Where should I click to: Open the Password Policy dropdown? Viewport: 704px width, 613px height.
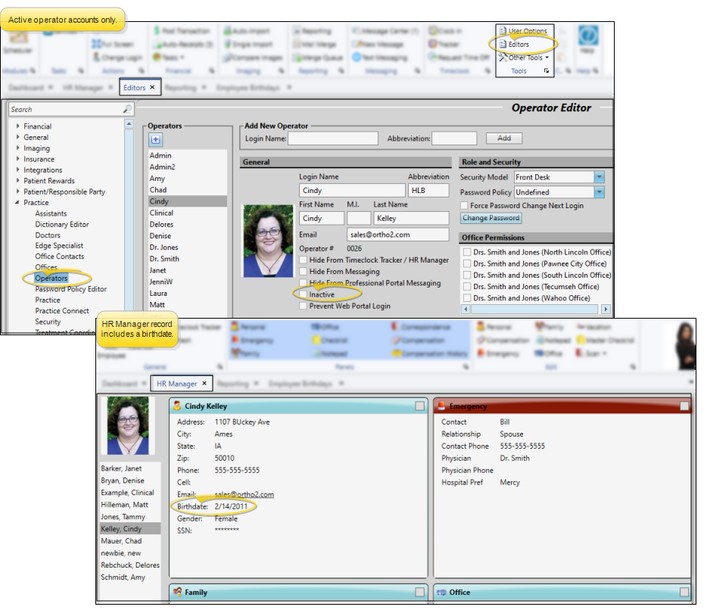599,192
